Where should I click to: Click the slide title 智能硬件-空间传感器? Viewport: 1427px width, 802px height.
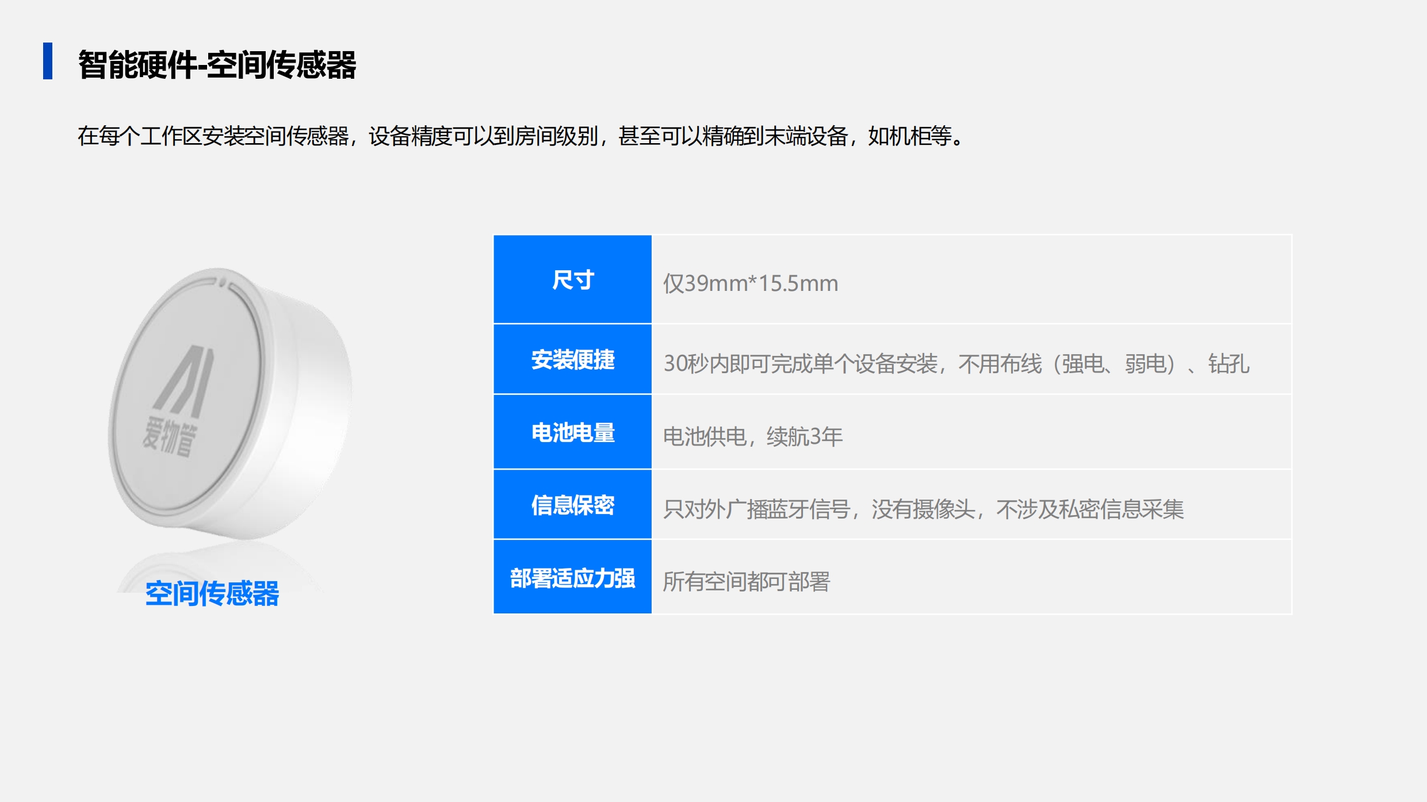click(x=217, y=64)
